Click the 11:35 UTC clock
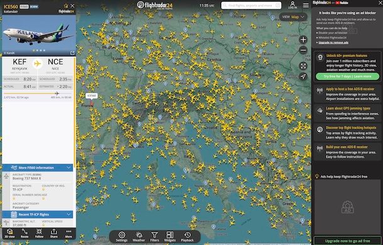 tap(207, 5)
